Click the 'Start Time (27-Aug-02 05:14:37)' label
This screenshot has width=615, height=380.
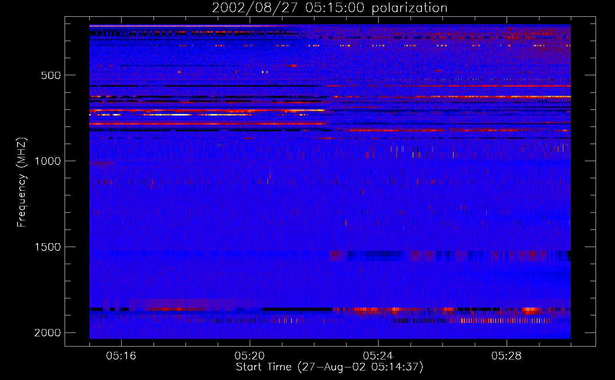click(x=330, y=367)
